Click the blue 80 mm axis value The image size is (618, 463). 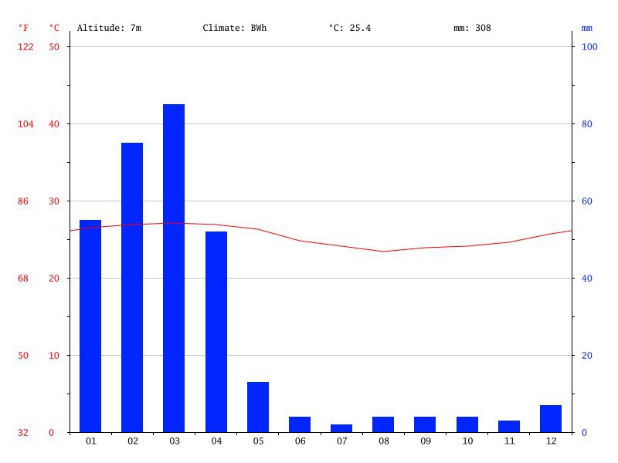coord(587,124)
